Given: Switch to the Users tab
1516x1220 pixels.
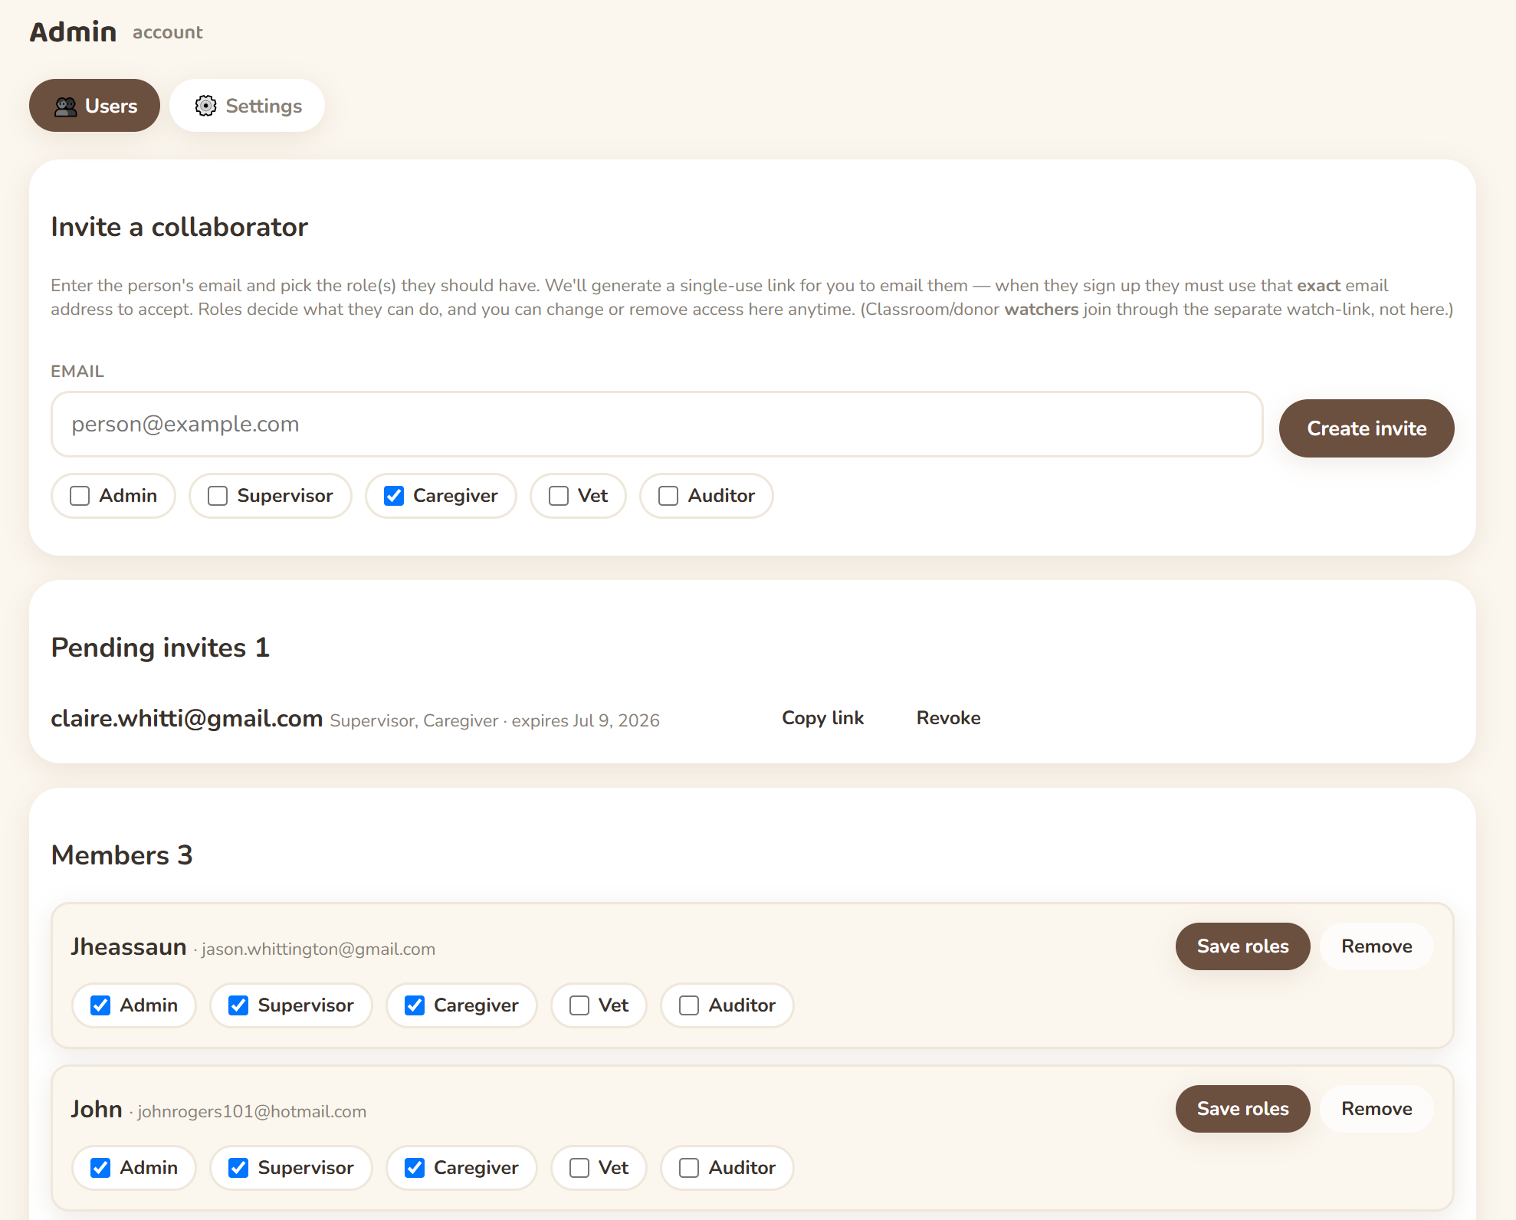Looking at the screenshot, I should pos(94,106).
